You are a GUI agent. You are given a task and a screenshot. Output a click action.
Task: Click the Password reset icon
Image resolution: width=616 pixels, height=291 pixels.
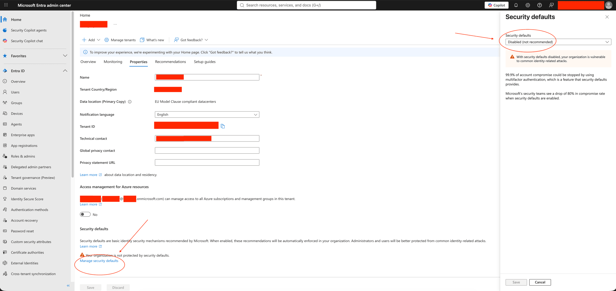pos(5,231)
